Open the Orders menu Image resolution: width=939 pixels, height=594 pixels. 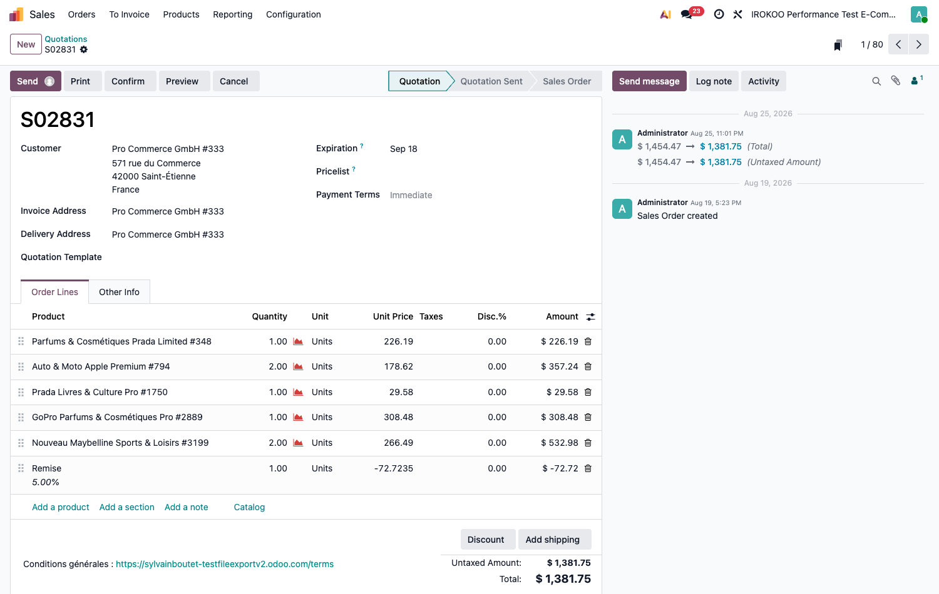coord(82,14)
